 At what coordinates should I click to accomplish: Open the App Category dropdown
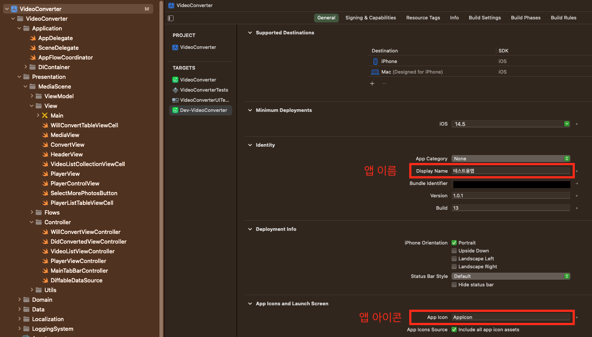coord(511,159)
